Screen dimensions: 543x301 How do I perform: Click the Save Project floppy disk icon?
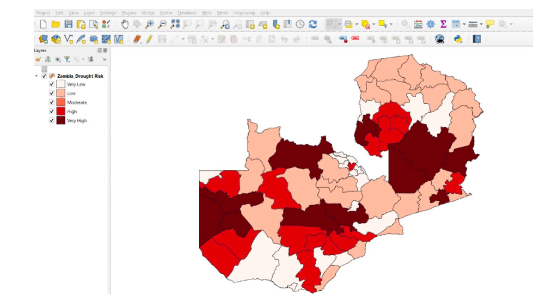click(x=68, y=24)
